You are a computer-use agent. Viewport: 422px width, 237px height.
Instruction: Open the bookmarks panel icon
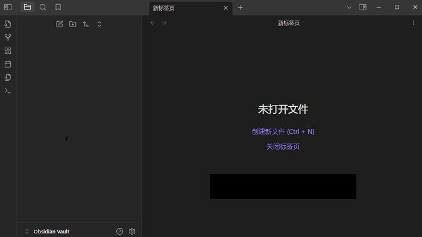coord(58,7)
